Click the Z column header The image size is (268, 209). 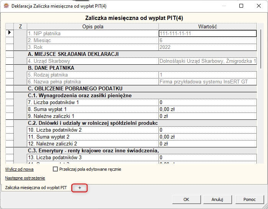pos(20,26)
